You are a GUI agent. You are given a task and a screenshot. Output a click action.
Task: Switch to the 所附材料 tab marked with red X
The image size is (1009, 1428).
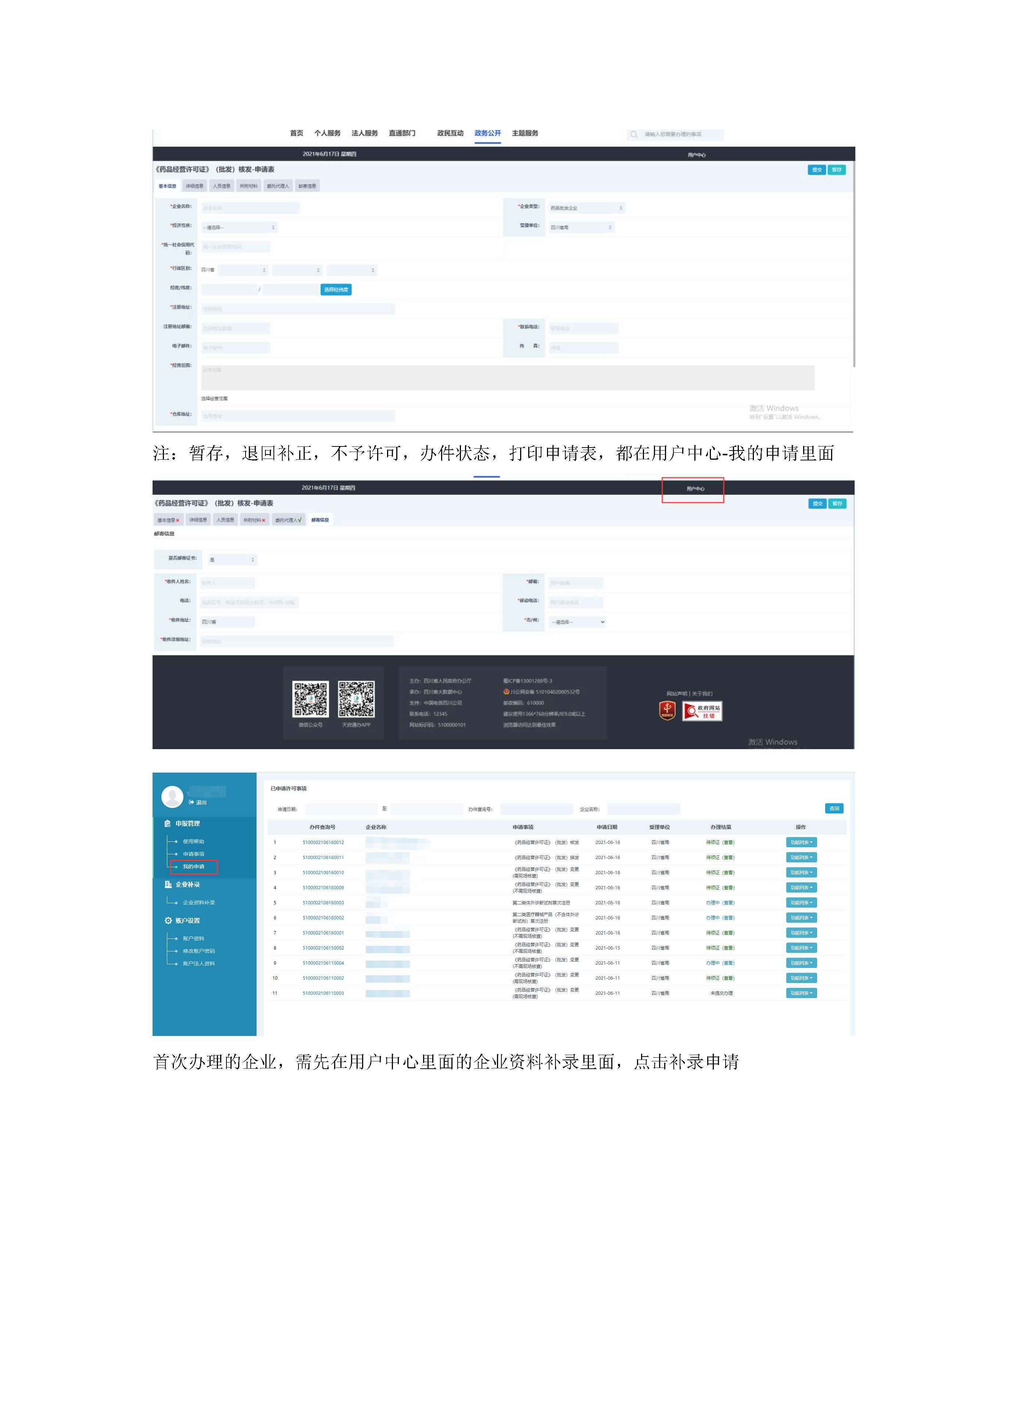pyautogui.click(x=254, y=520)
